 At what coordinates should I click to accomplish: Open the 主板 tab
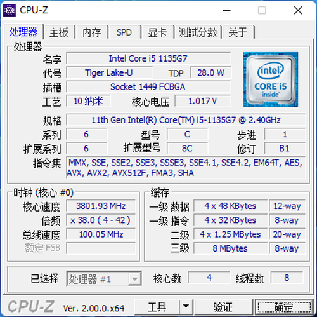tap(59, 32)
